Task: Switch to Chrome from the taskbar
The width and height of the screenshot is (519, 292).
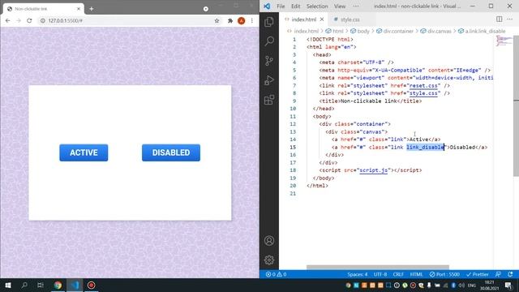Action: pyautogui.click(x=58, y=285)
